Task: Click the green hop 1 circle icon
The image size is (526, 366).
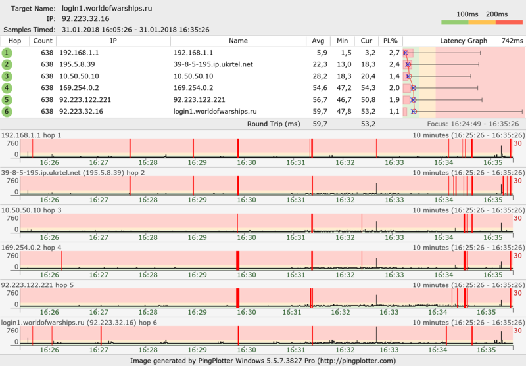Action: coord(7,53)
